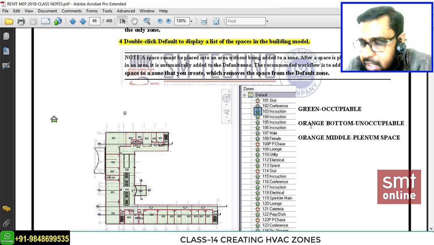Open the zoom level dropdown arrow
The image size is (434, 245).
191,21
